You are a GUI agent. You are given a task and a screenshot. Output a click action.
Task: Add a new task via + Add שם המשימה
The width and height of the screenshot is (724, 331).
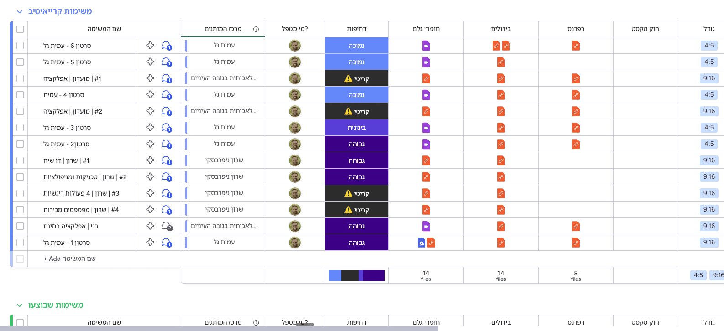(x=69, y=259)
